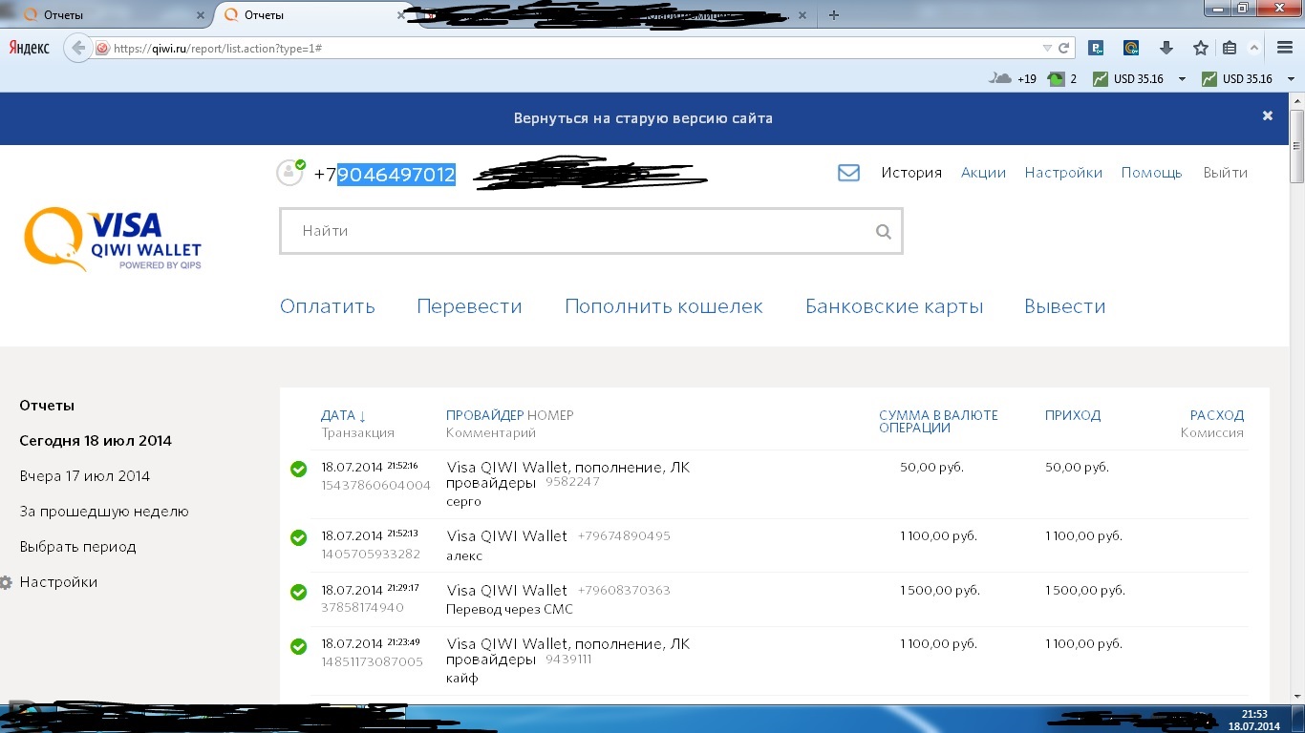The width and height of the screenshot is (1305, 733).
Task: Sort by СУММА В ВАЛЮТЕ ОПЕРАЦИИ header
Action: 938,421
